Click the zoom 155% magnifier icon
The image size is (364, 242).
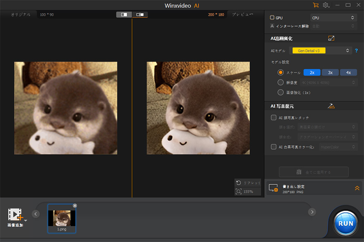click(238, 191)
